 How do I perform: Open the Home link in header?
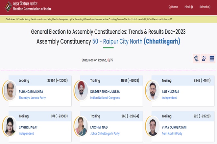coord(173,7)
